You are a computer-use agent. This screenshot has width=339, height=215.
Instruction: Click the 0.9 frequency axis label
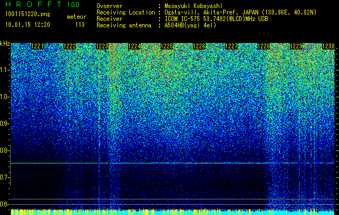pyautogui.click(x=4, y=124)
